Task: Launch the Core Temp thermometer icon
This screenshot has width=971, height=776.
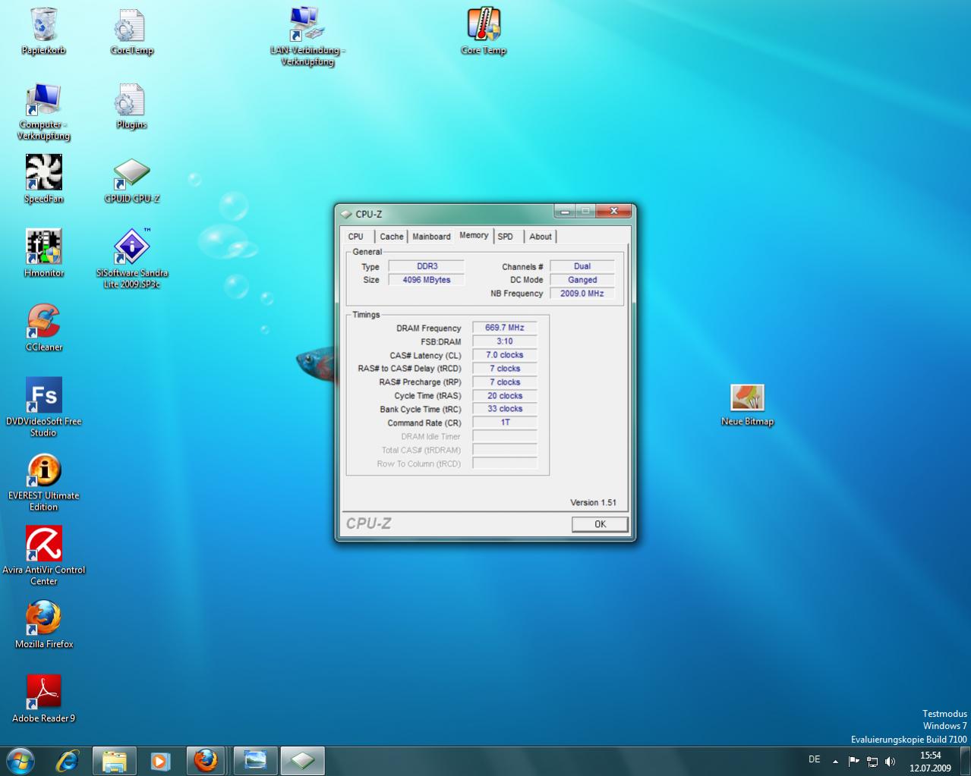Action: (484, 31)
